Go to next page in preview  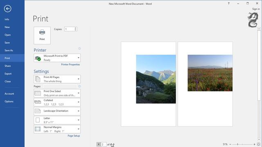click(x=113, y=144)
